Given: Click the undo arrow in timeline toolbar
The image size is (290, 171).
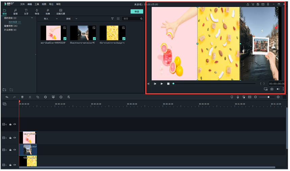Looking at the screenshot, I should (x=6, y=97).
